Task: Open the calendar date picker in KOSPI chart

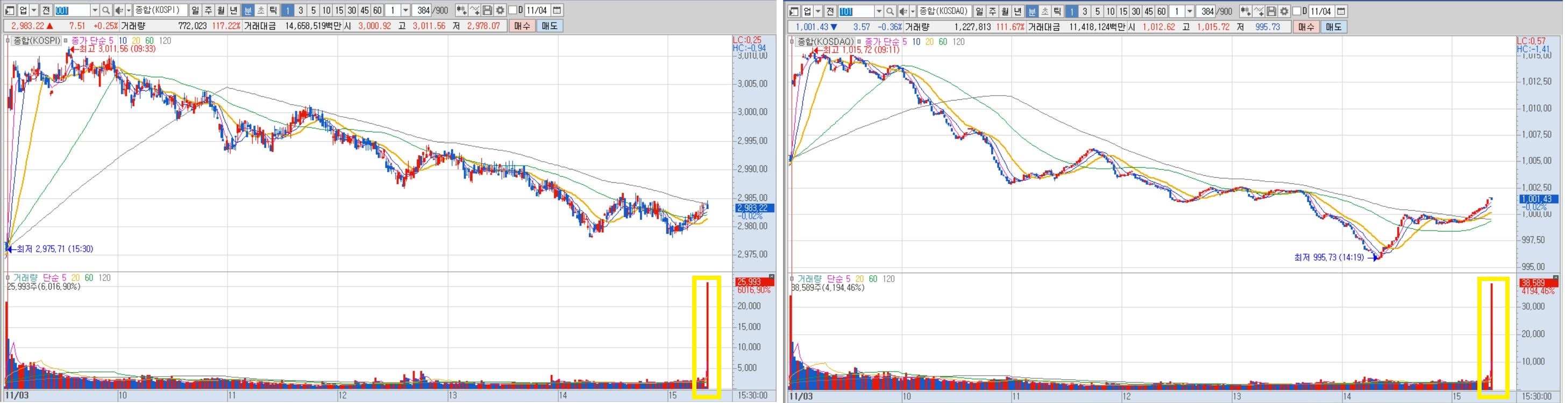Action: click(x=557, y=10)
